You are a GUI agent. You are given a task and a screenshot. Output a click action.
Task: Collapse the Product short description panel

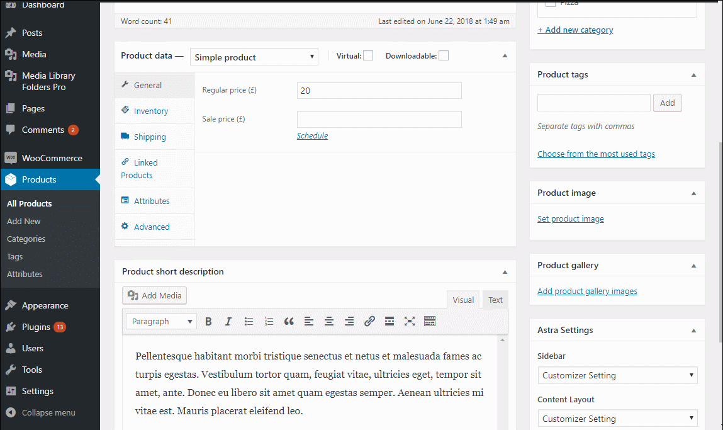tap(505, 272)
